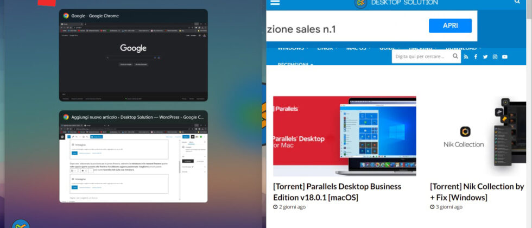
Task: Open the Twitter social icon
Action: point(485,56)
